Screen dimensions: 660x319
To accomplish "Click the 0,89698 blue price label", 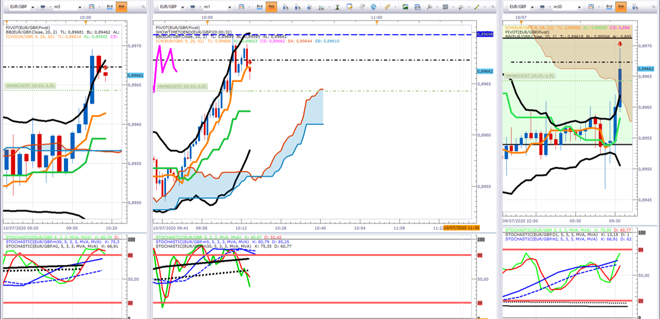I will [x=485, y=33].
